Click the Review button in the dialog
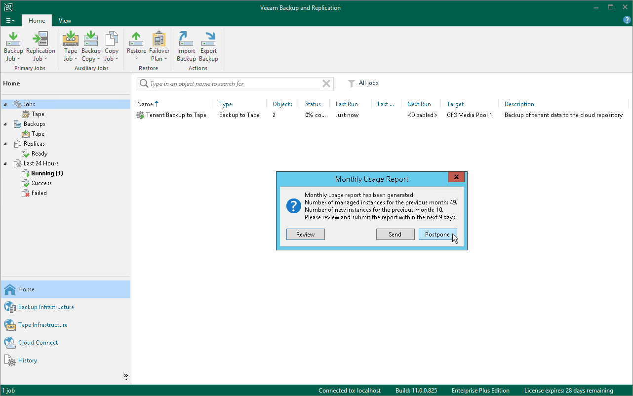This screenshot has height=396, width=633. point(306,235)
